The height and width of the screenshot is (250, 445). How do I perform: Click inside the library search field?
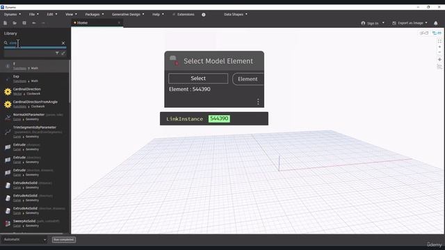click(x=35, y=43)
